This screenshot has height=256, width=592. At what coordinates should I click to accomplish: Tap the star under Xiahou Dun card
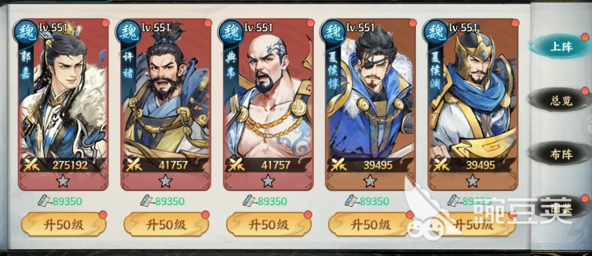pyautogui.click(x=370, y=180)
